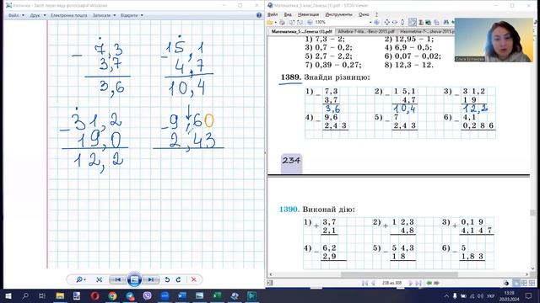Click forward navigation arrow in status bar
This screenshot has width=540, height=303.
pyautogui.click(x=437, y=283)
